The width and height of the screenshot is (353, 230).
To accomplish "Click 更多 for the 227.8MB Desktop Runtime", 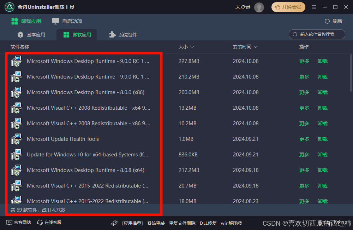I will coord(304,61).
